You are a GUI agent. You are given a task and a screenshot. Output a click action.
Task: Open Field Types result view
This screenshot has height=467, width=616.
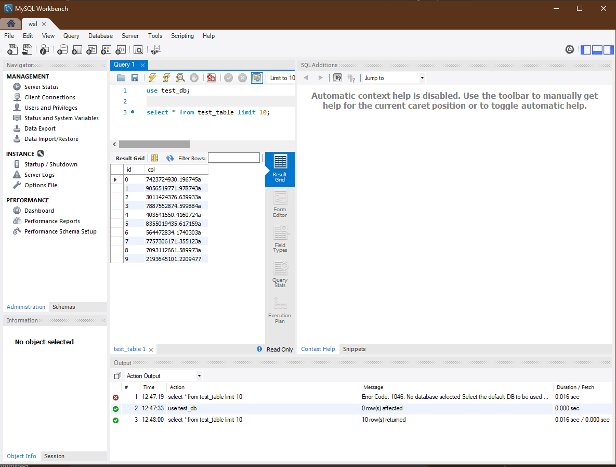click(280, 239)
